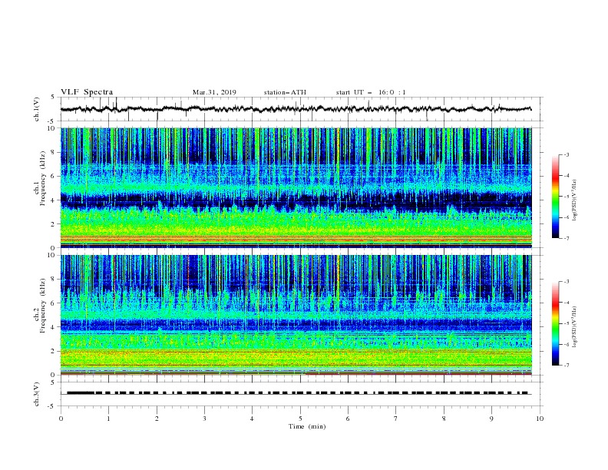Click the '-3' label on upper colorbar
Image resolution: width=608 pixels, height=470 pixels.
coord(566,154)
